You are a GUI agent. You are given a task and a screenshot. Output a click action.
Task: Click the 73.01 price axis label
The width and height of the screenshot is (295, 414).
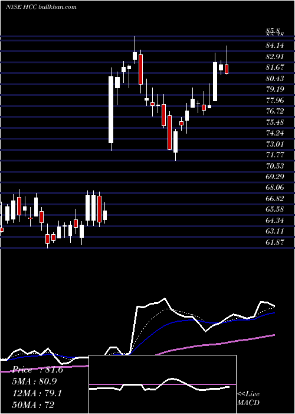(275, 144)
